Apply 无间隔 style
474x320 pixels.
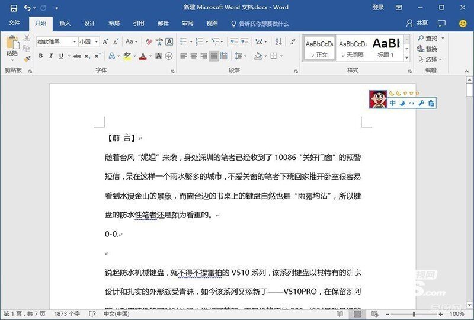353,48
